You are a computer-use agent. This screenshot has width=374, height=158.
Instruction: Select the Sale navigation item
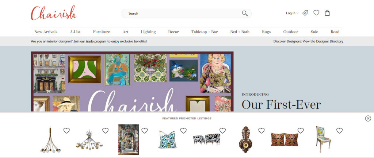[314, 32]
